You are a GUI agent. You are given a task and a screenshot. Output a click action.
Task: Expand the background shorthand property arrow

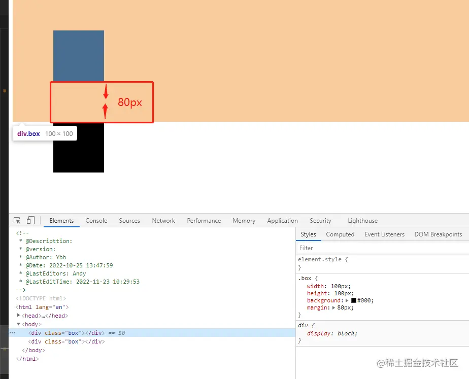tap(347, 300)
